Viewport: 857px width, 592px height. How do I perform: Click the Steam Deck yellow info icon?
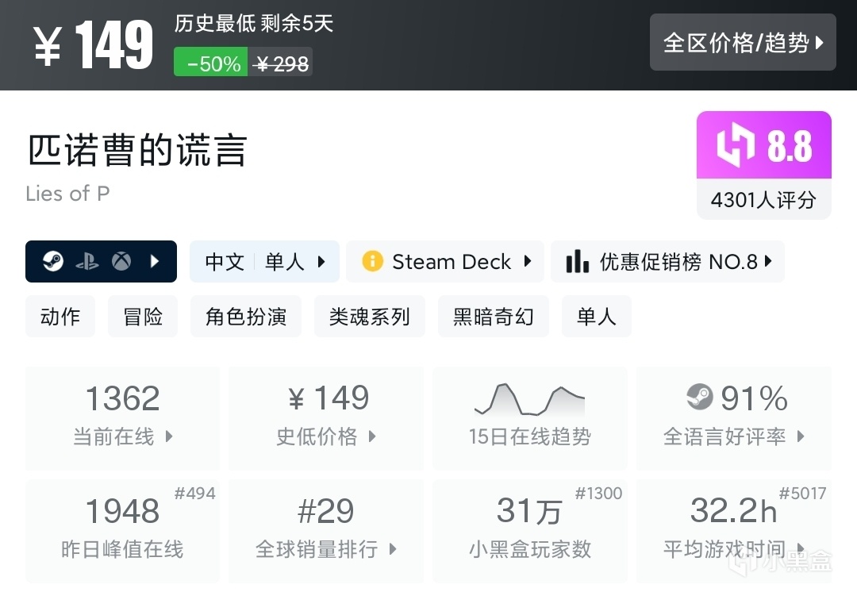pos(372,262)
